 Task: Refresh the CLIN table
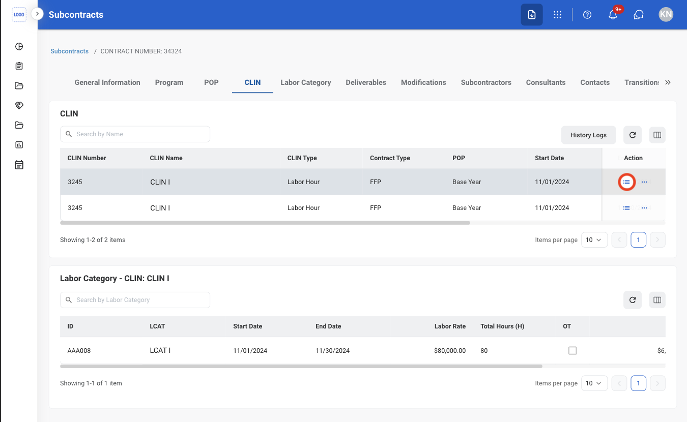(x=633, y=135)
